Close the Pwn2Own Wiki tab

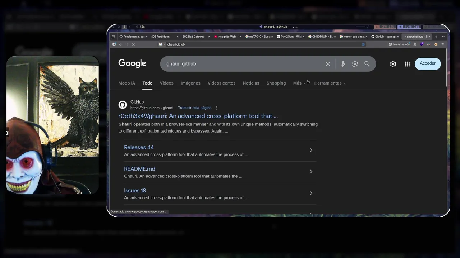tap(304, 37)
